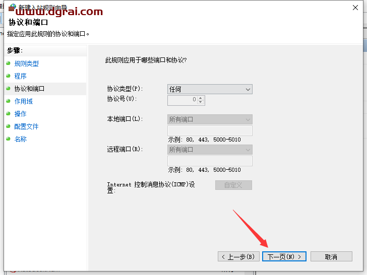Go to the 操作 step
This screenshot has width=367, height=275.
(x=20, y=114)
